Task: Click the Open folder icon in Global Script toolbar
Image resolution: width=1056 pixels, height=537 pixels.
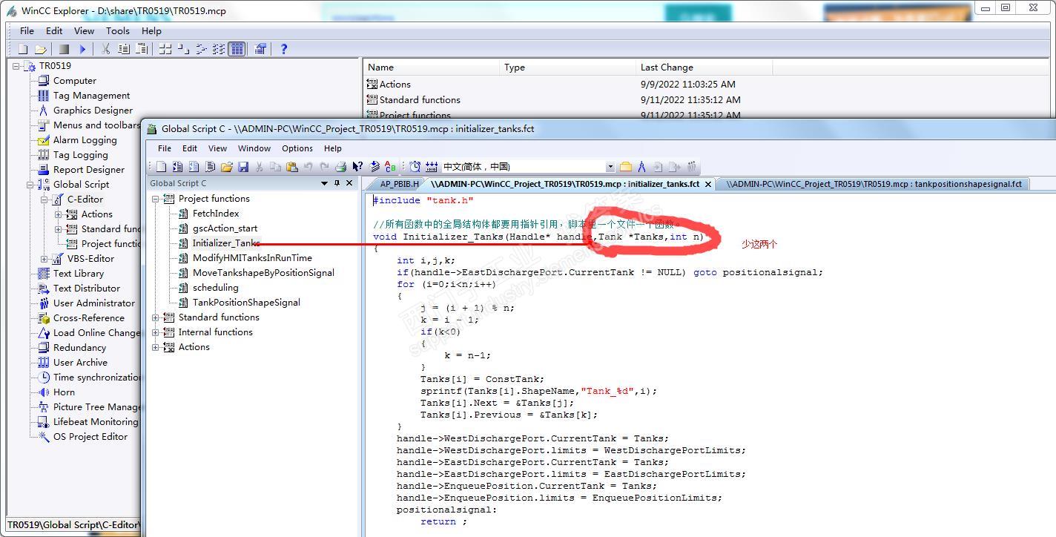Action: coord(226,167)
